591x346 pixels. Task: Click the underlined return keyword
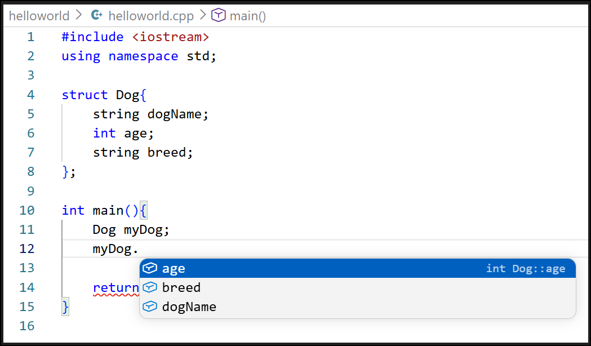coord(116,288)
